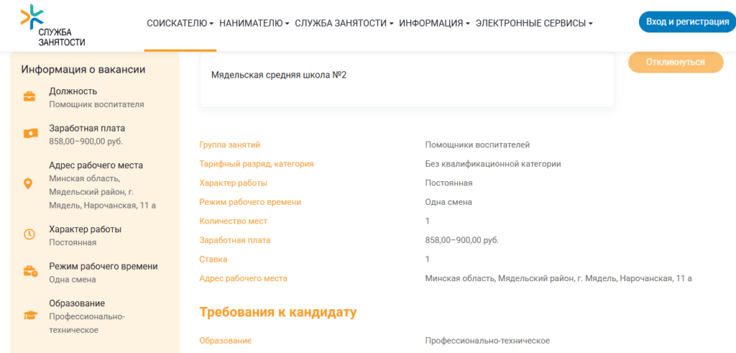
Task: Click the briefcase-clock icon beside Режим рабочего времени
Action: click(x=29, y=272)
